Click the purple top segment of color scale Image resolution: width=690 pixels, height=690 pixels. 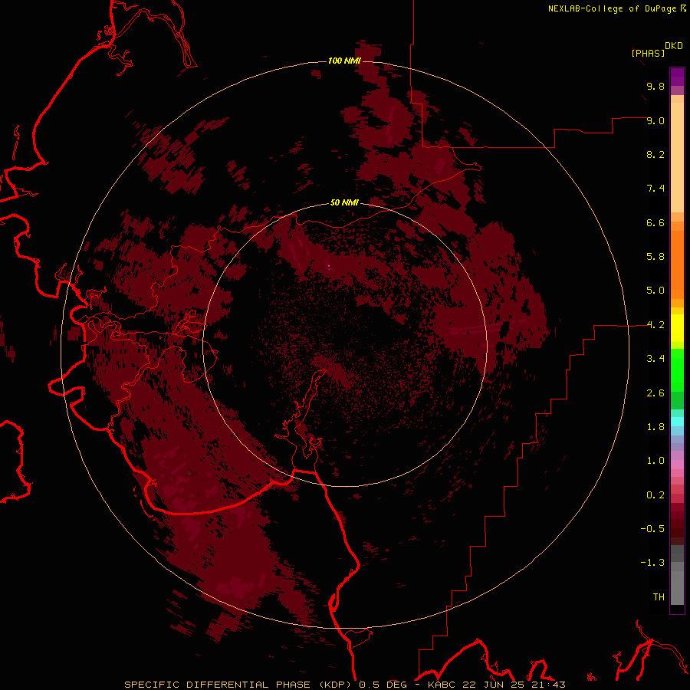[x=677, y=77]
